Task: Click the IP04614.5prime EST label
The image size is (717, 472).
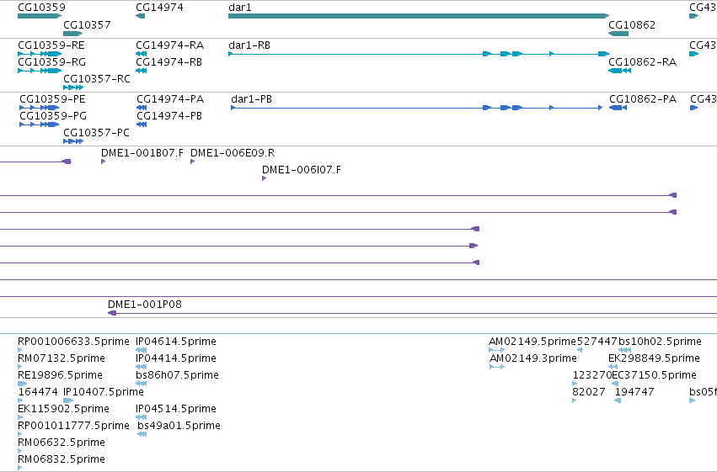Action: point(176,342)
